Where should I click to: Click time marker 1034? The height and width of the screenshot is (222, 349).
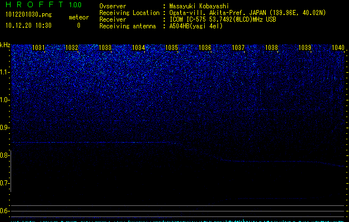point(139,48)
